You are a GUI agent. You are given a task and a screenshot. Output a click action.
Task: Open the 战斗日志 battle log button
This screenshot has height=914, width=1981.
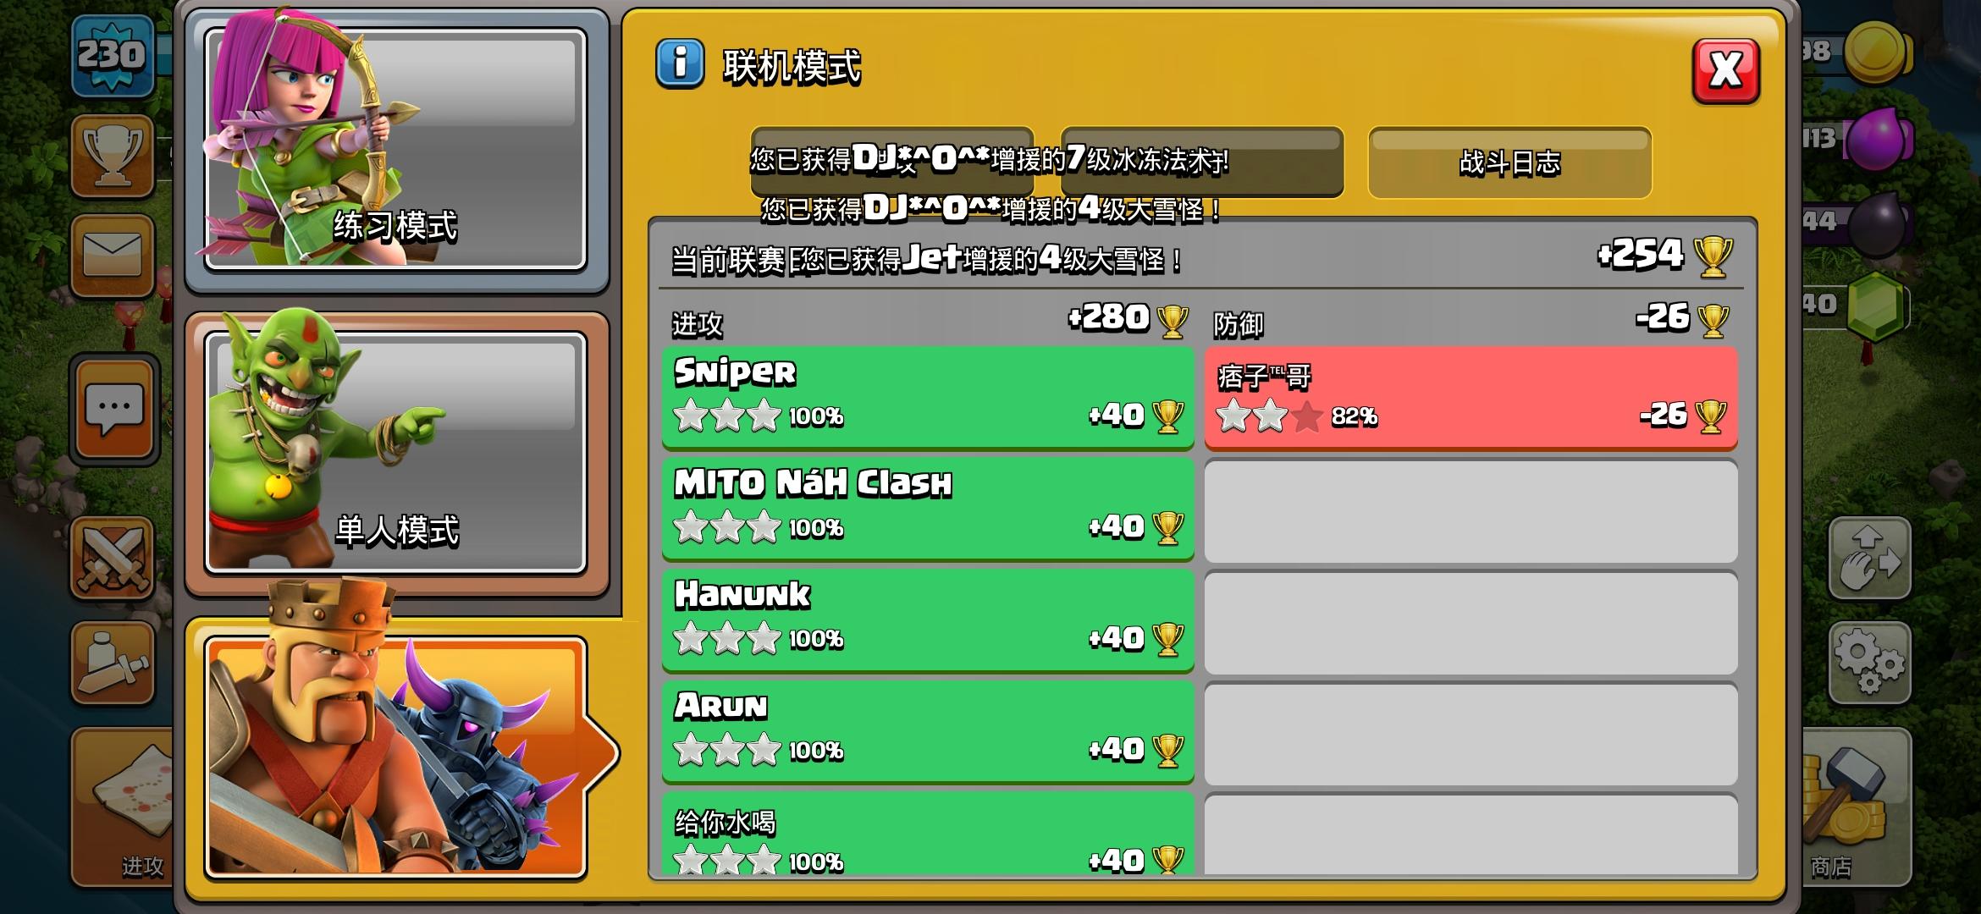point(1509,162)
